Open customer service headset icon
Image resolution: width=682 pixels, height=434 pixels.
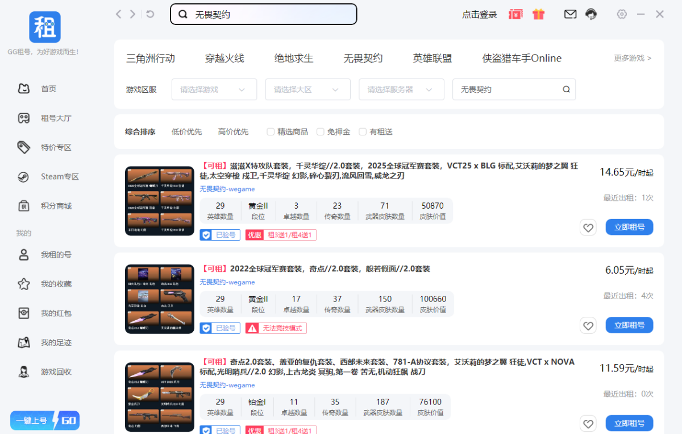pos(592,14)
